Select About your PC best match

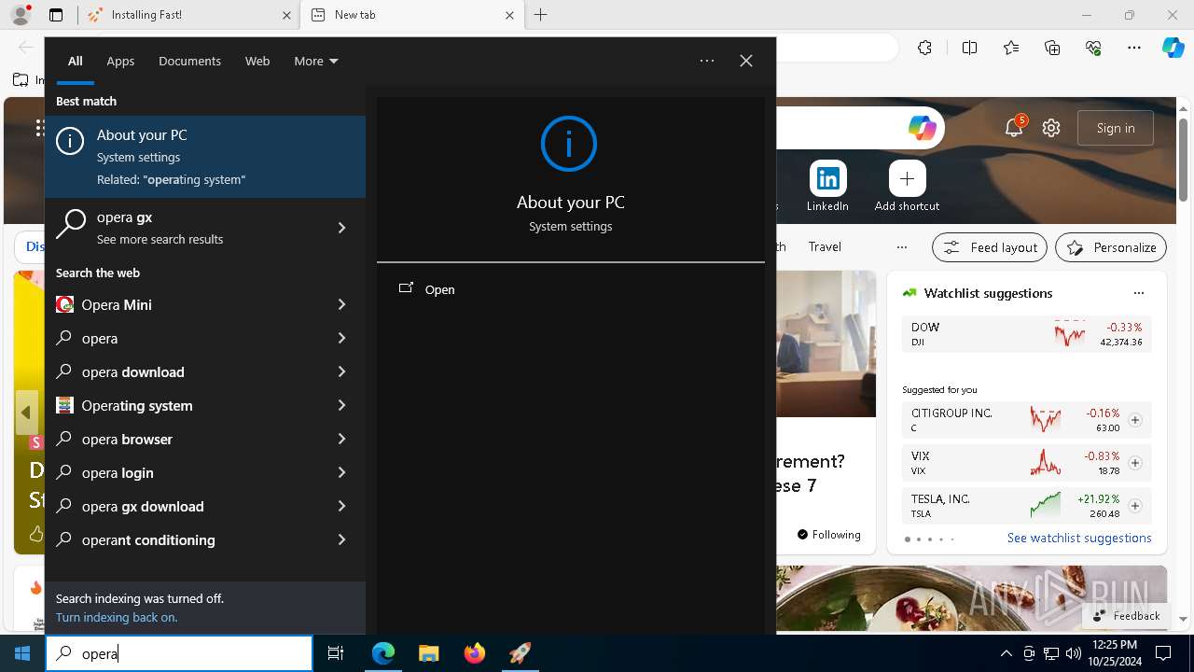click(205, 157)
